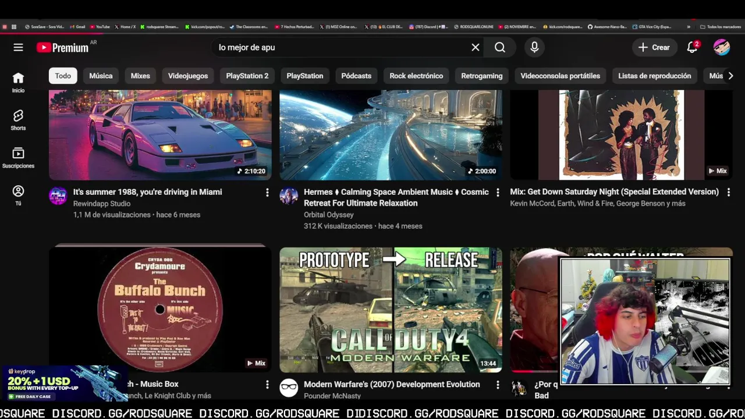Open the Hermes Calming Space Ambient Music title

[396, 197]
